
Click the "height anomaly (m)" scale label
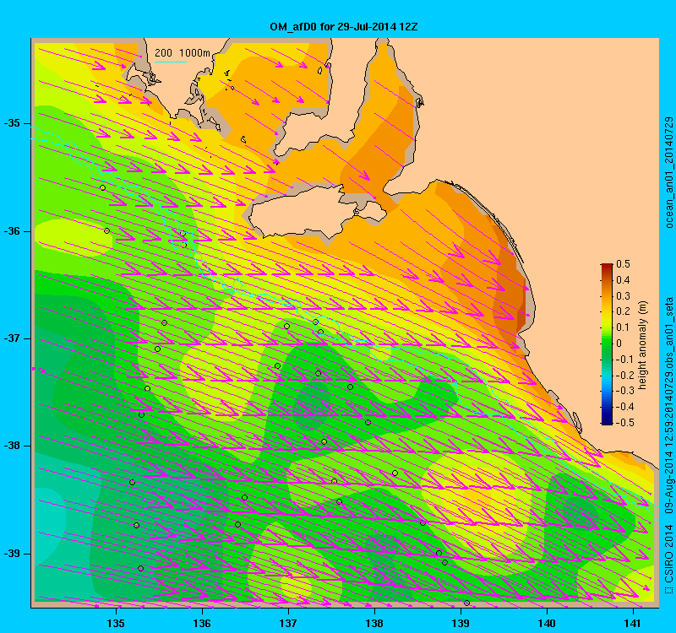pos(643,345)
